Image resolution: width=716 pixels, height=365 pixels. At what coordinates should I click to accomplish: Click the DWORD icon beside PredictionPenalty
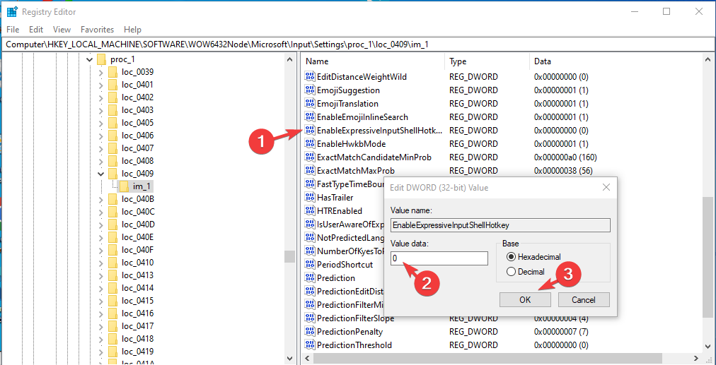(310, 332)
